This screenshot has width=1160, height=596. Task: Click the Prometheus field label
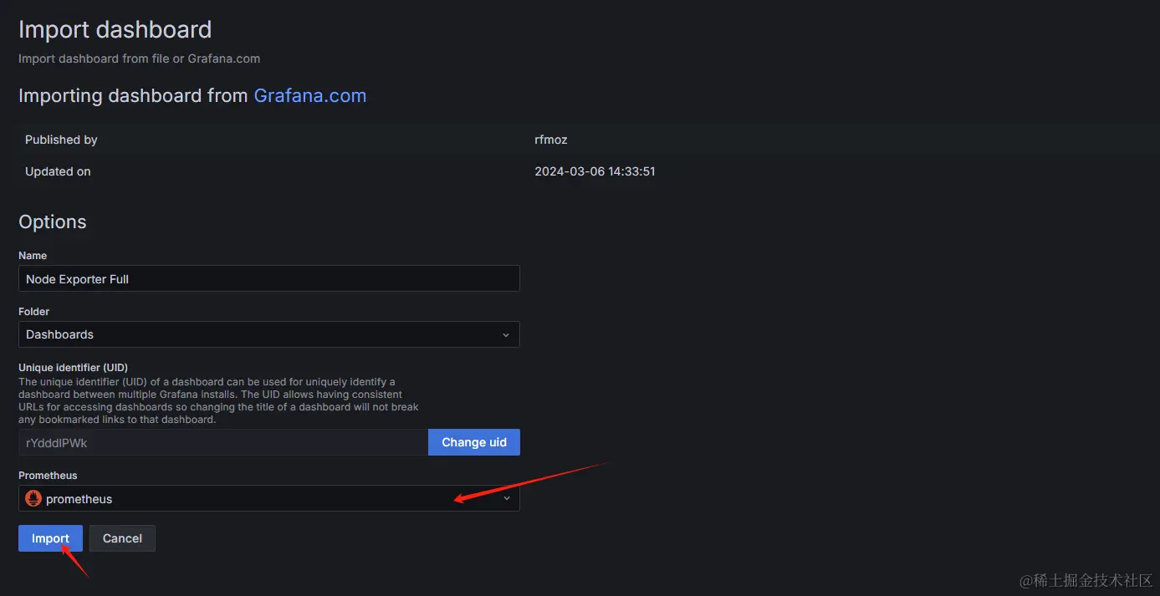(x=48, y=475)
